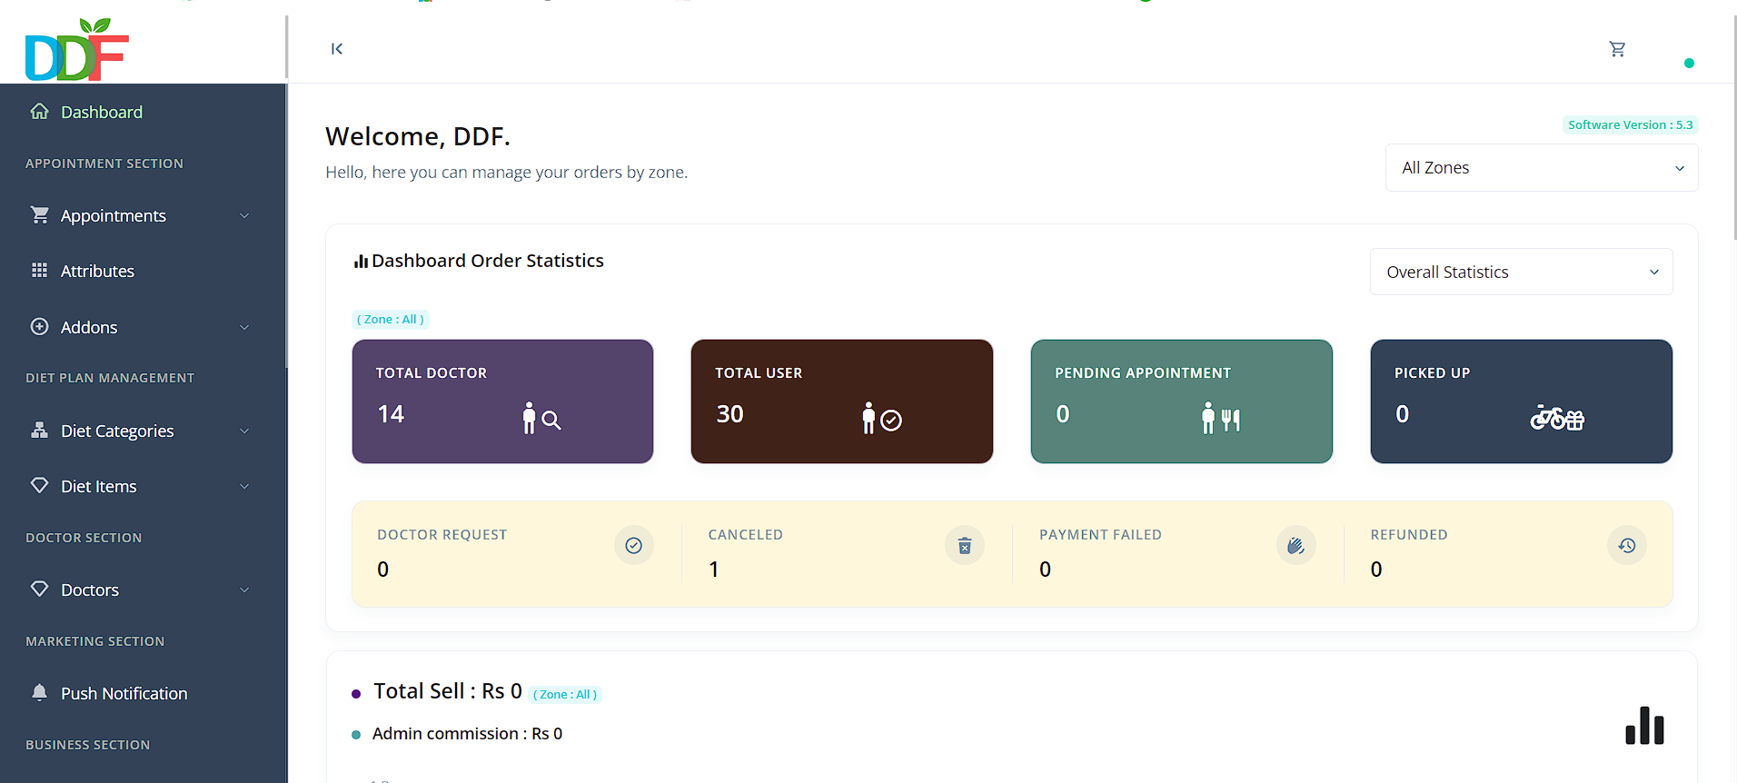Click the Doctor Request checkmark icon
This screenshot has width=1737, height=783.
[x=633, y=546]
